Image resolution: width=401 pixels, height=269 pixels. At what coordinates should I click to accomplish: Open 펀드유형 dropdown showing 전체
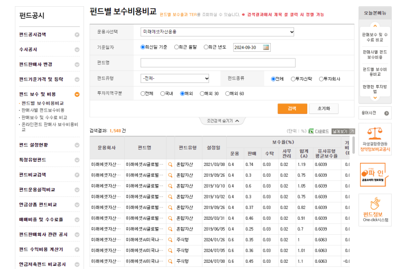pos(175,78)
